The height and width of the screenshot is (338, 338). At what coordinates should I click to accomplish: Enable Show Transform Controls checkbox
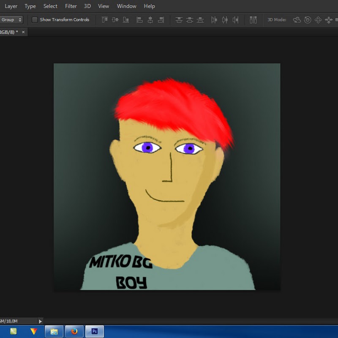pos(35,19)
